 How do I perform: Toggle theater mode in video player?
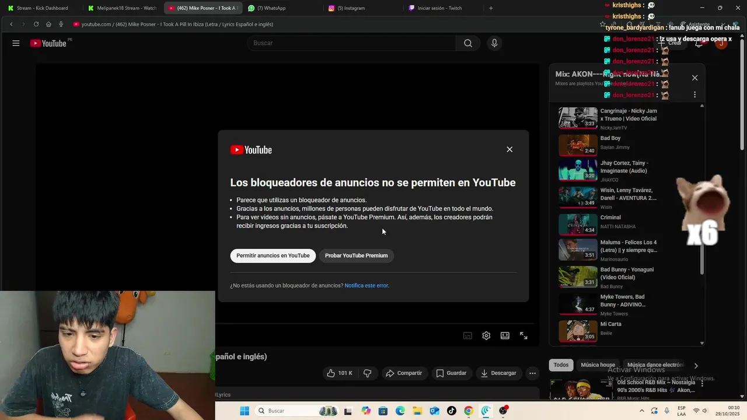coord(505,335)
